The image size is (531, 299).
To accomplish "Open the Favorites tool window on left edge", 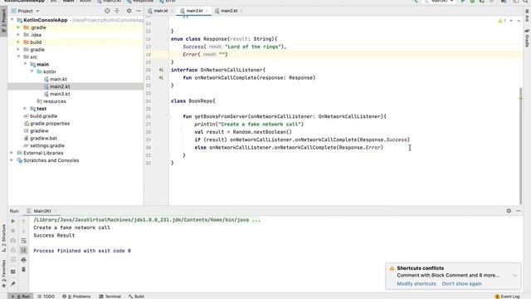I will (x=3, y=273).
